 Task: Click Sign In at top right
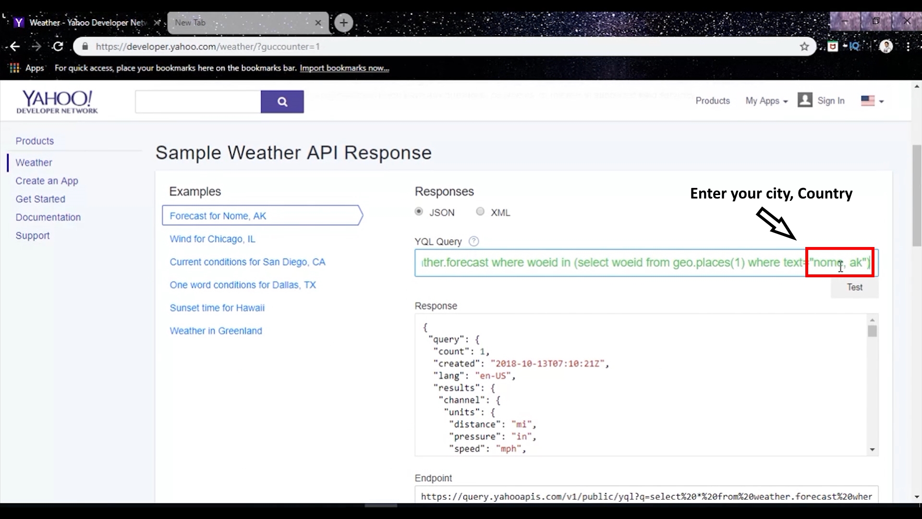coord(830,101)
